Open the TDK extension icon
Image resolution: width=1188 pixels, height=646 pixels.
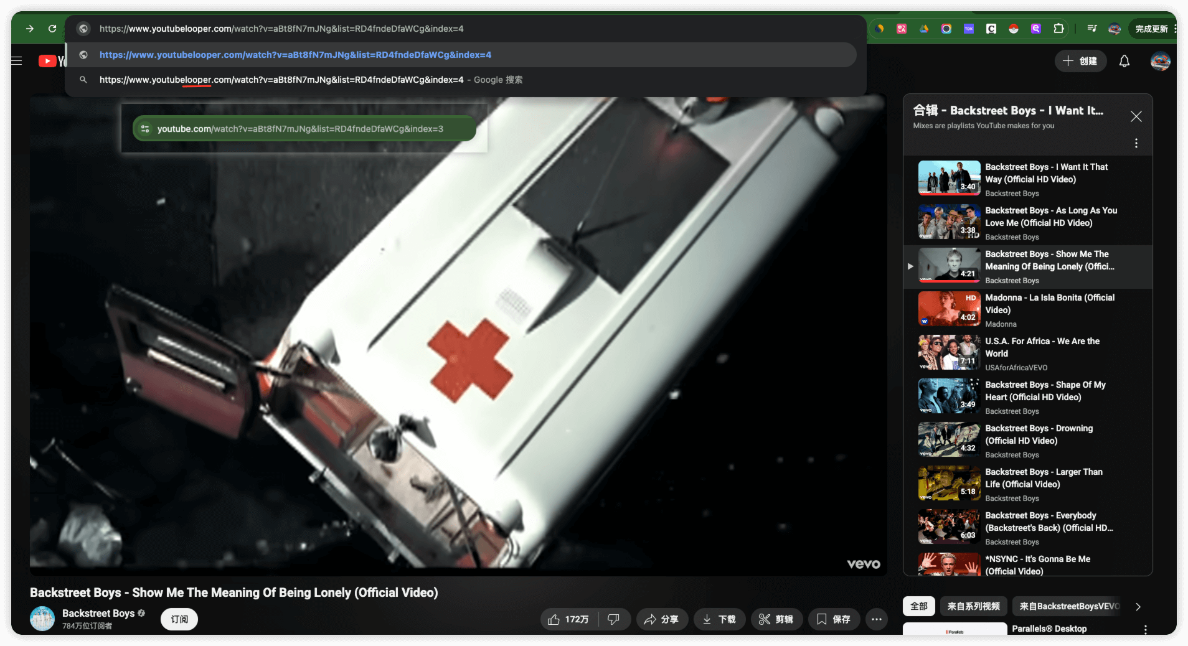coord(969,29)
